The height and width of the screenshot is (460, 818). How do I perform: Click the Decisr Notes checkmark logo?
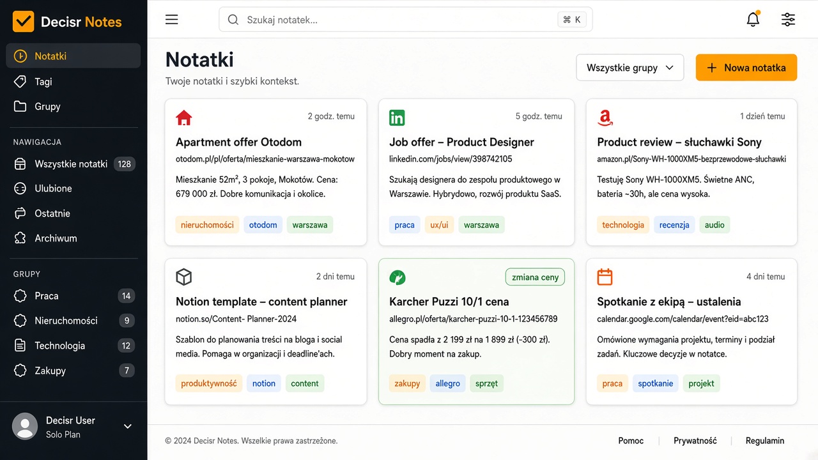pos(23,22)
